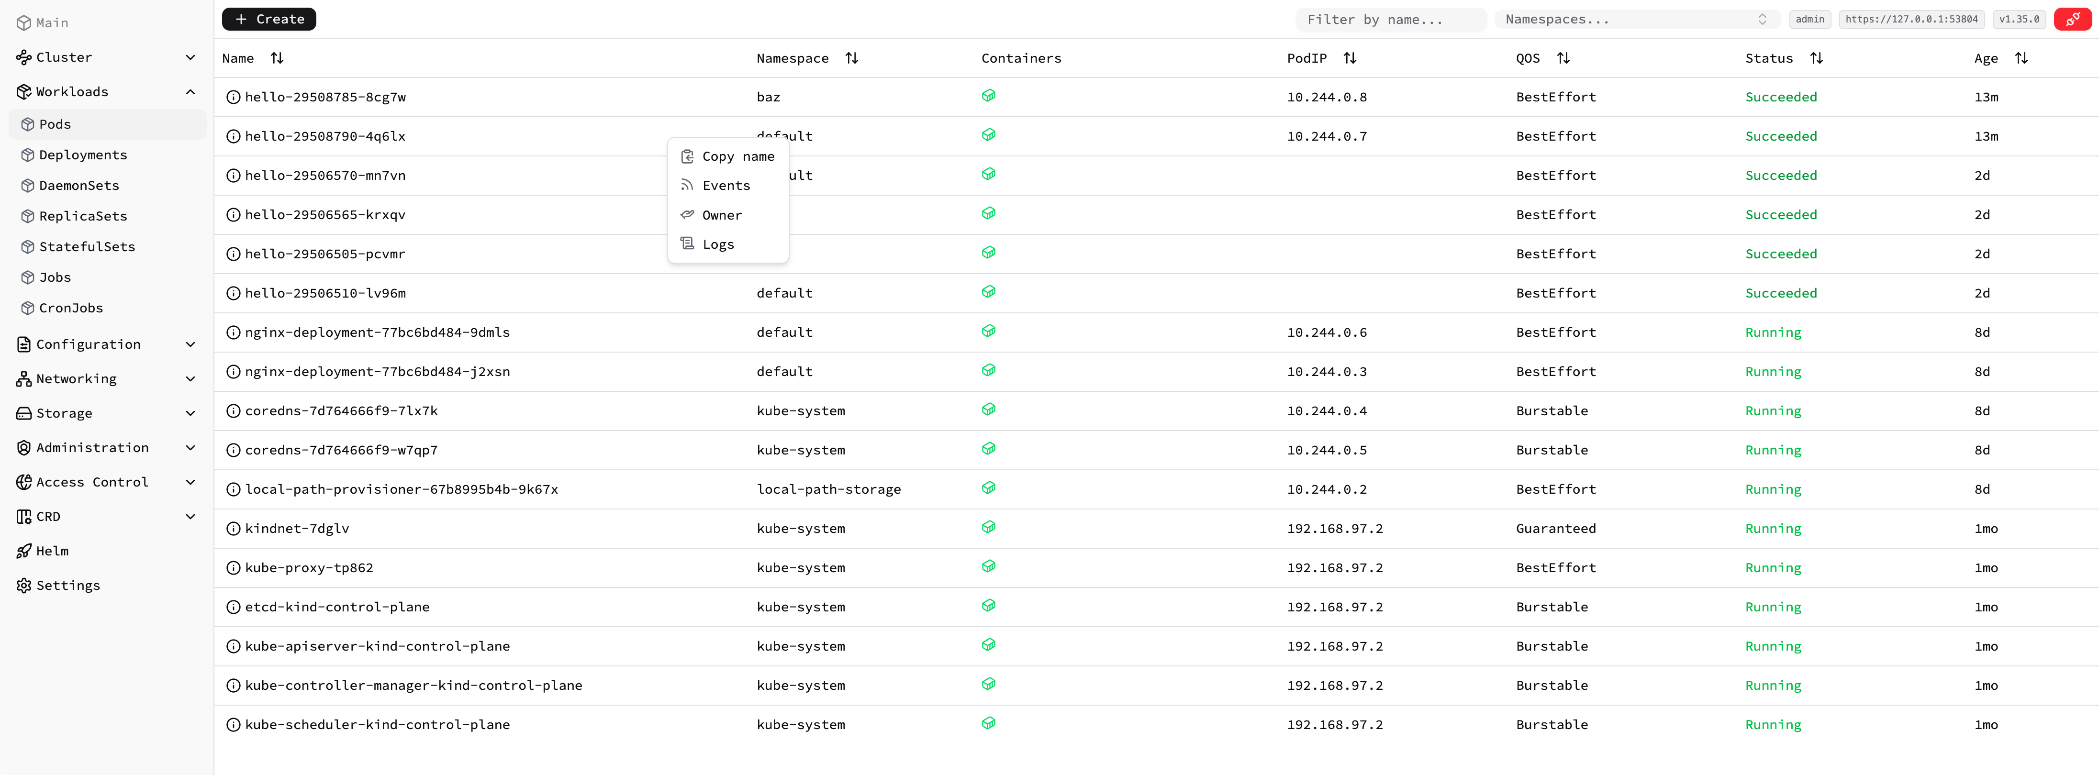Open info icon for kindnet-7dglv
The width and height of the screenshot is (2099, 775).
coord(233,529)
